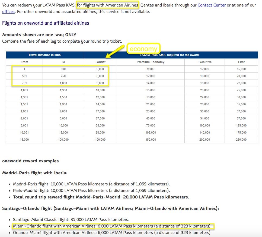Click the From cell '751'
Screen dimensions: 262x237
tap(24, 83)
